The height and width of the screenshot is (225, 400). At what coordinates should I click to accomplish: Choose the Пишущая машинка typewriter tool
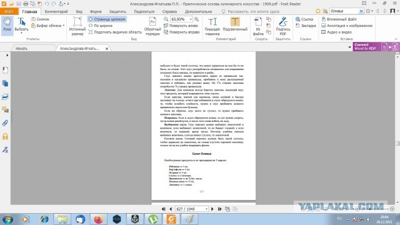tap(212, 26)
